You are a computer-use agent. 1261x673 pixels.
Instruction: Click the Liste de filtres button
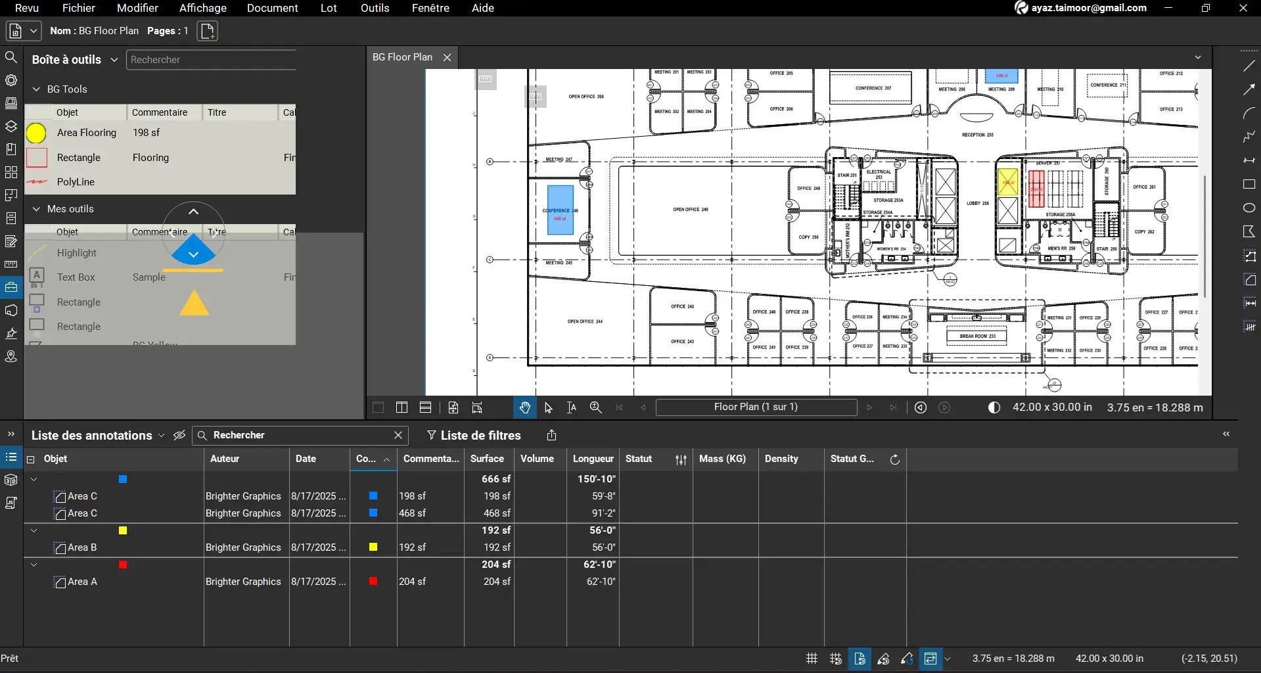point(473,435)
